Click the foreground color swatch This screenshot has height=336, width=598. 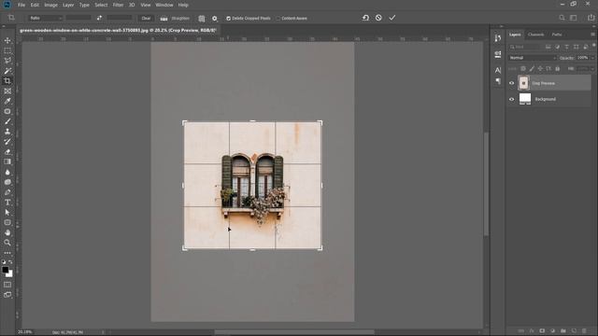[6, 270]
